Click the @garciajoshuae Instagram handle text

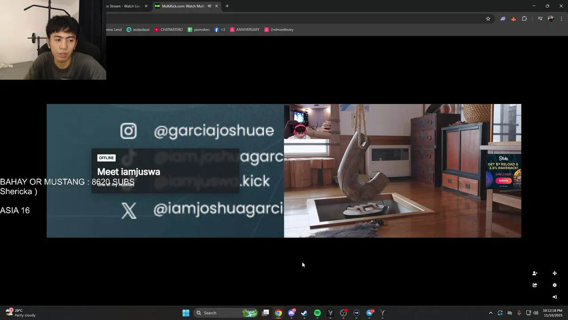[214, 131]
